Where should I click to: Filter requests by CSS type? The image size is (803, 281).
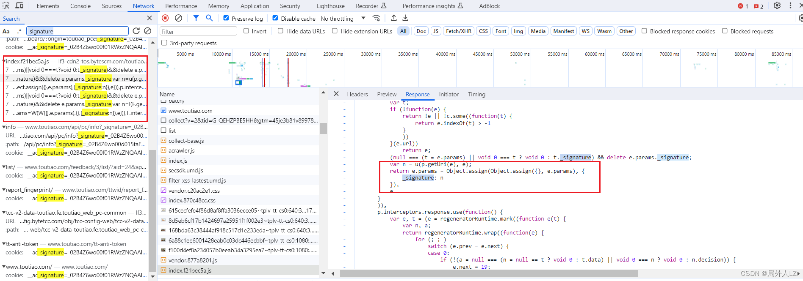pos(483,31)
